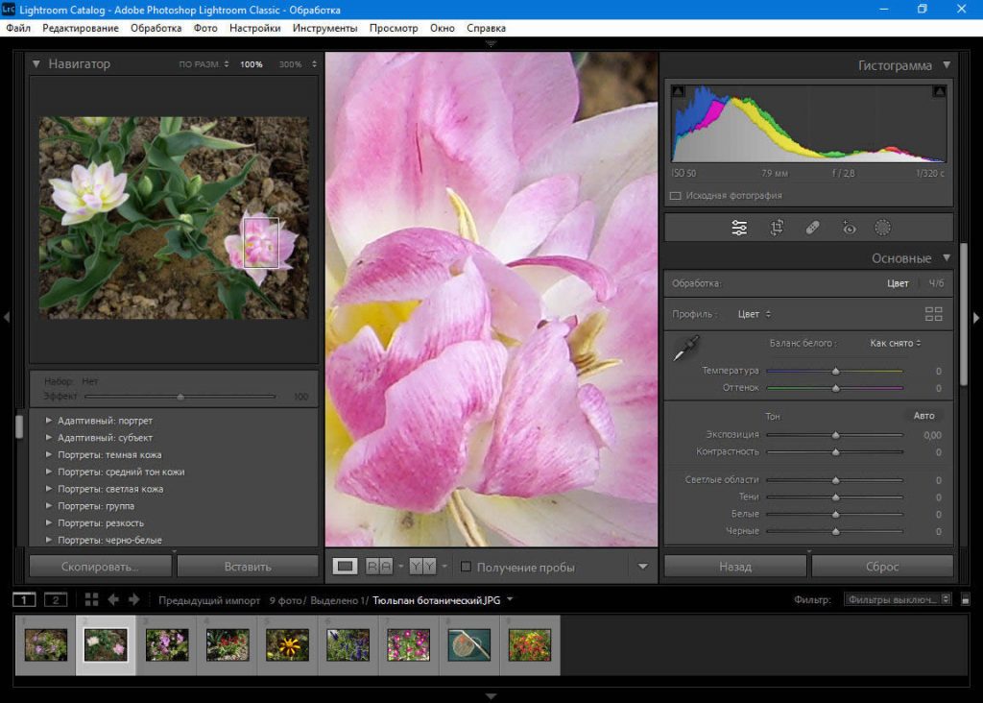983x703 pixels.
Task: Toggle shadow clipping indicator in histogram
Action: (679, 91)
